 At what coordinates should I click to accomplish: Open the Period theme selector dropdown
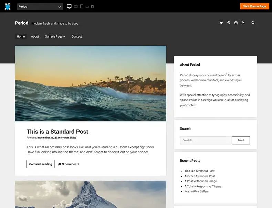(x=40, y=7)
